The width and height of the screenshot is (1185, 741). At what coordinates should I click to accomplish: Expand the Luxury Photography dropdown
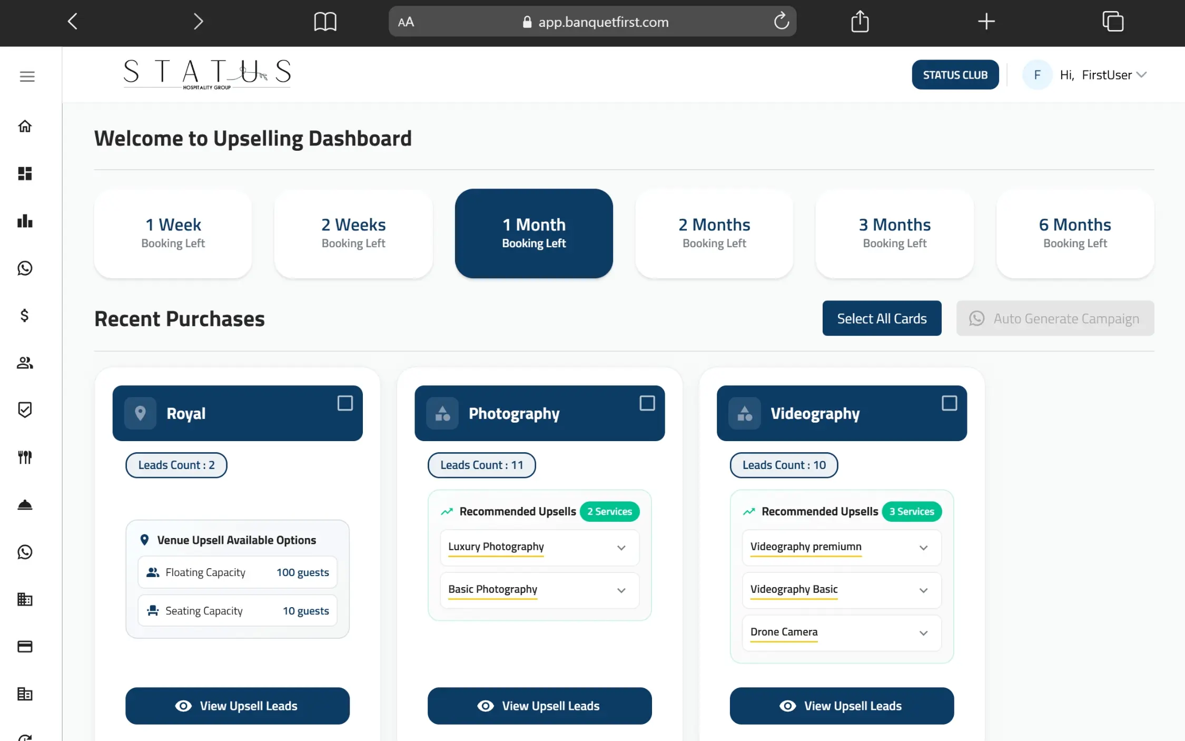click(x=621, y=548)
